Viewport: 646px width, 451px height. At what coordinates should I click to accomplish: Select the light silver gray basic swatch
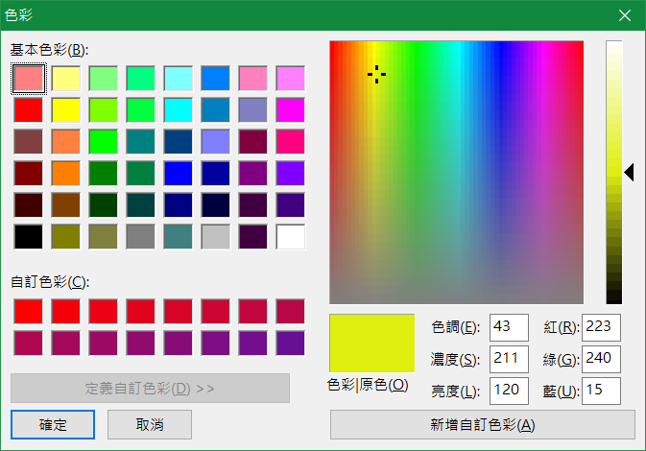[215, 237]
